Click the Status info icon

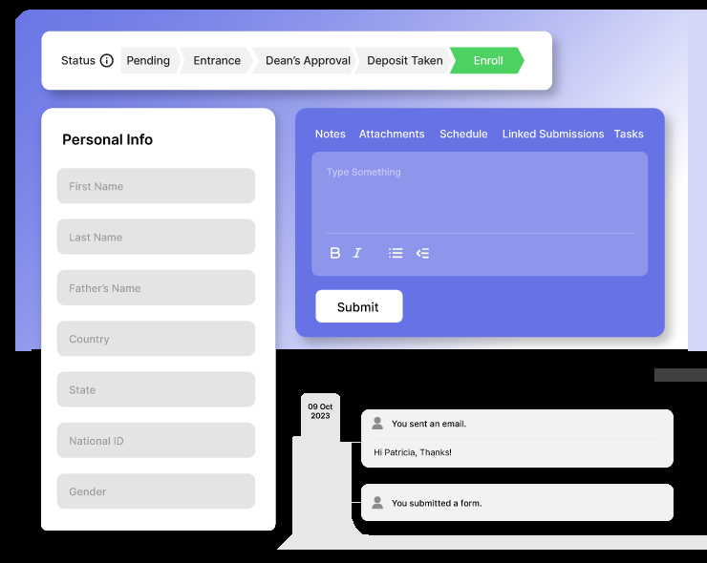pyautogui.click(x=107, y=61)
